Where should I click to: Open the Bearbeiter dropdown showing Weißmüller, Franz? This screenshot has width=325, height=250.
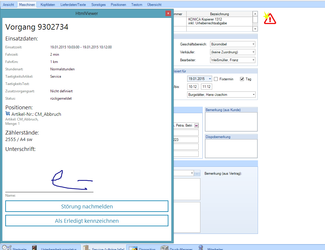tap(253, 60)
